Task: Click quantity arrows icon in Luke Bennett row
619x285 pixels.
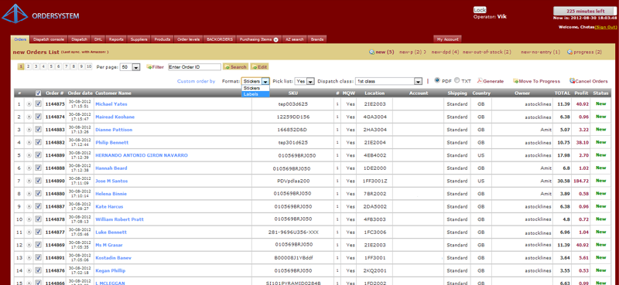Action: tap(337, 232)
